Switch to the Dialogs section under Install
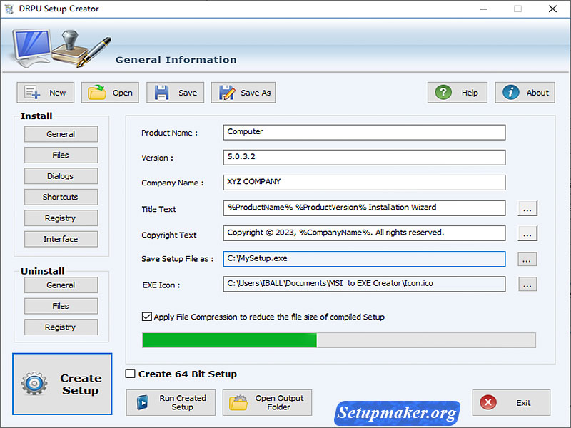This screenshot has width=571, height=428. click(x=61, y=176)
